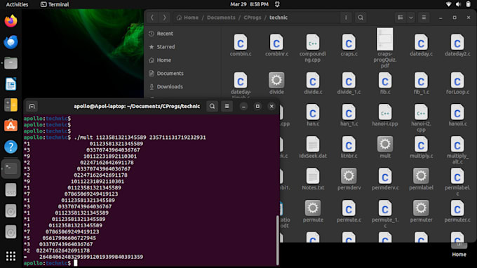Open Home desktop folder icon

(459, 250)
